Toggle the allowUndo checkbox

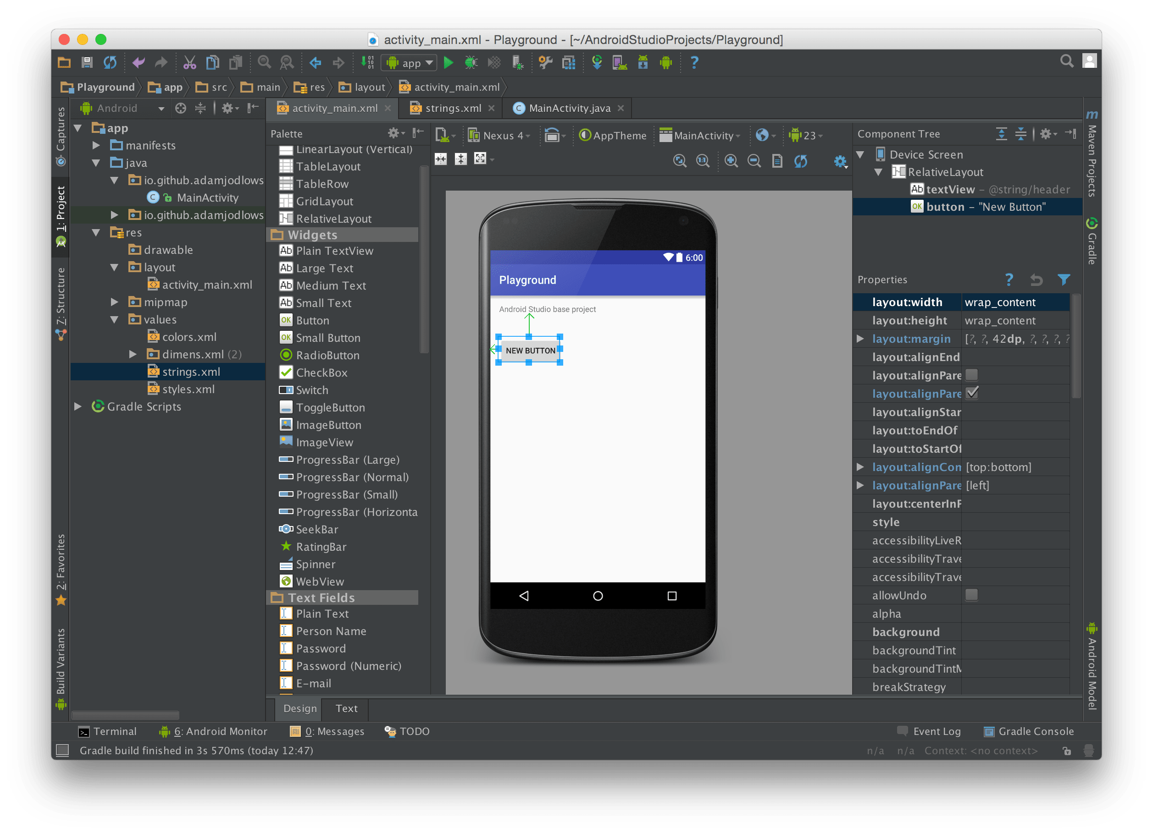[x=971, y=595]
